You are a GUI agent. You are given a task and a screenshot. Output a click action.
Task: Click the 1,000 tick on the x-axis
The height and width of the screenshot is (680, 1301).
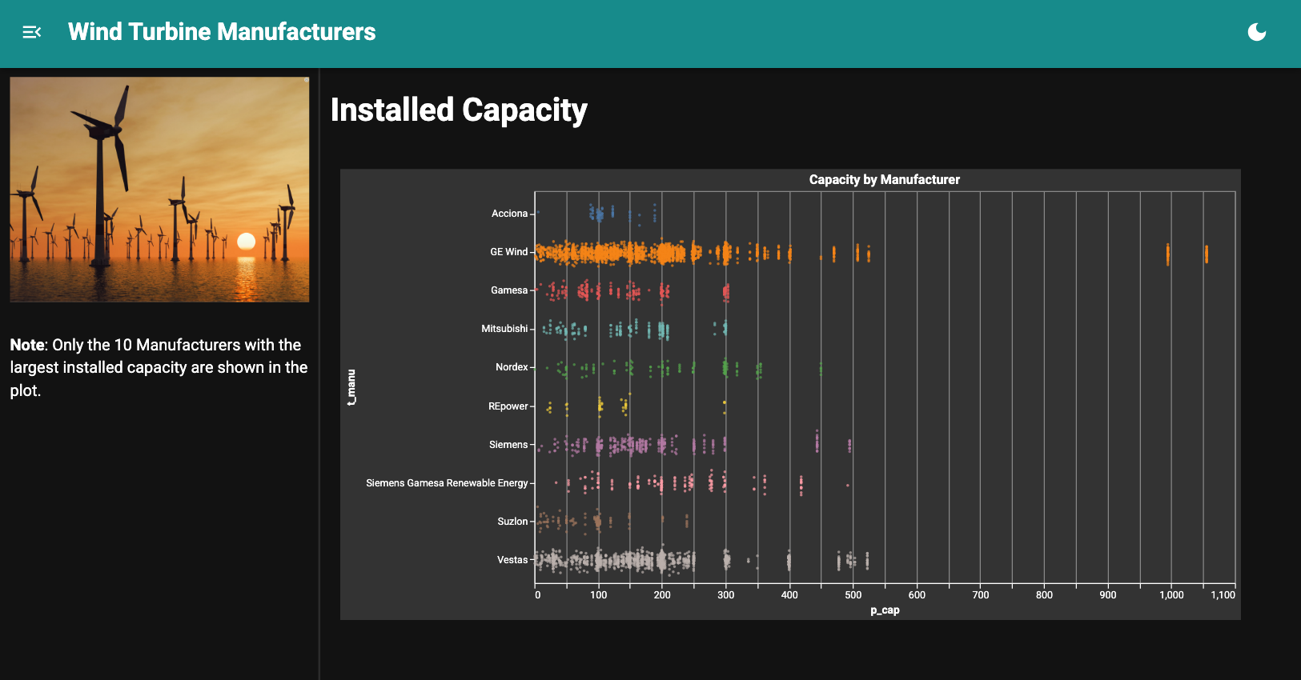(1171, 595)
